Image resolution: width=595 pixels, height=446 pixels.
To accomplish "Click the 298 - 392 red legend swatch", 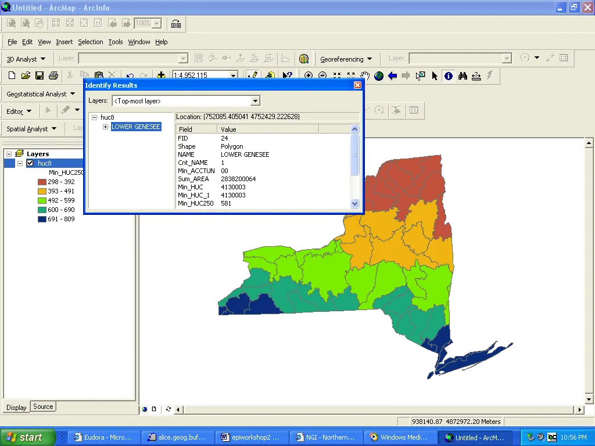I will [42, 182].
